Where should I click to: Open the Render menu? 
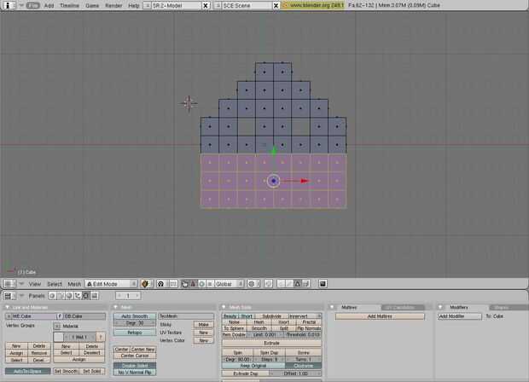[x=113, y=6]
